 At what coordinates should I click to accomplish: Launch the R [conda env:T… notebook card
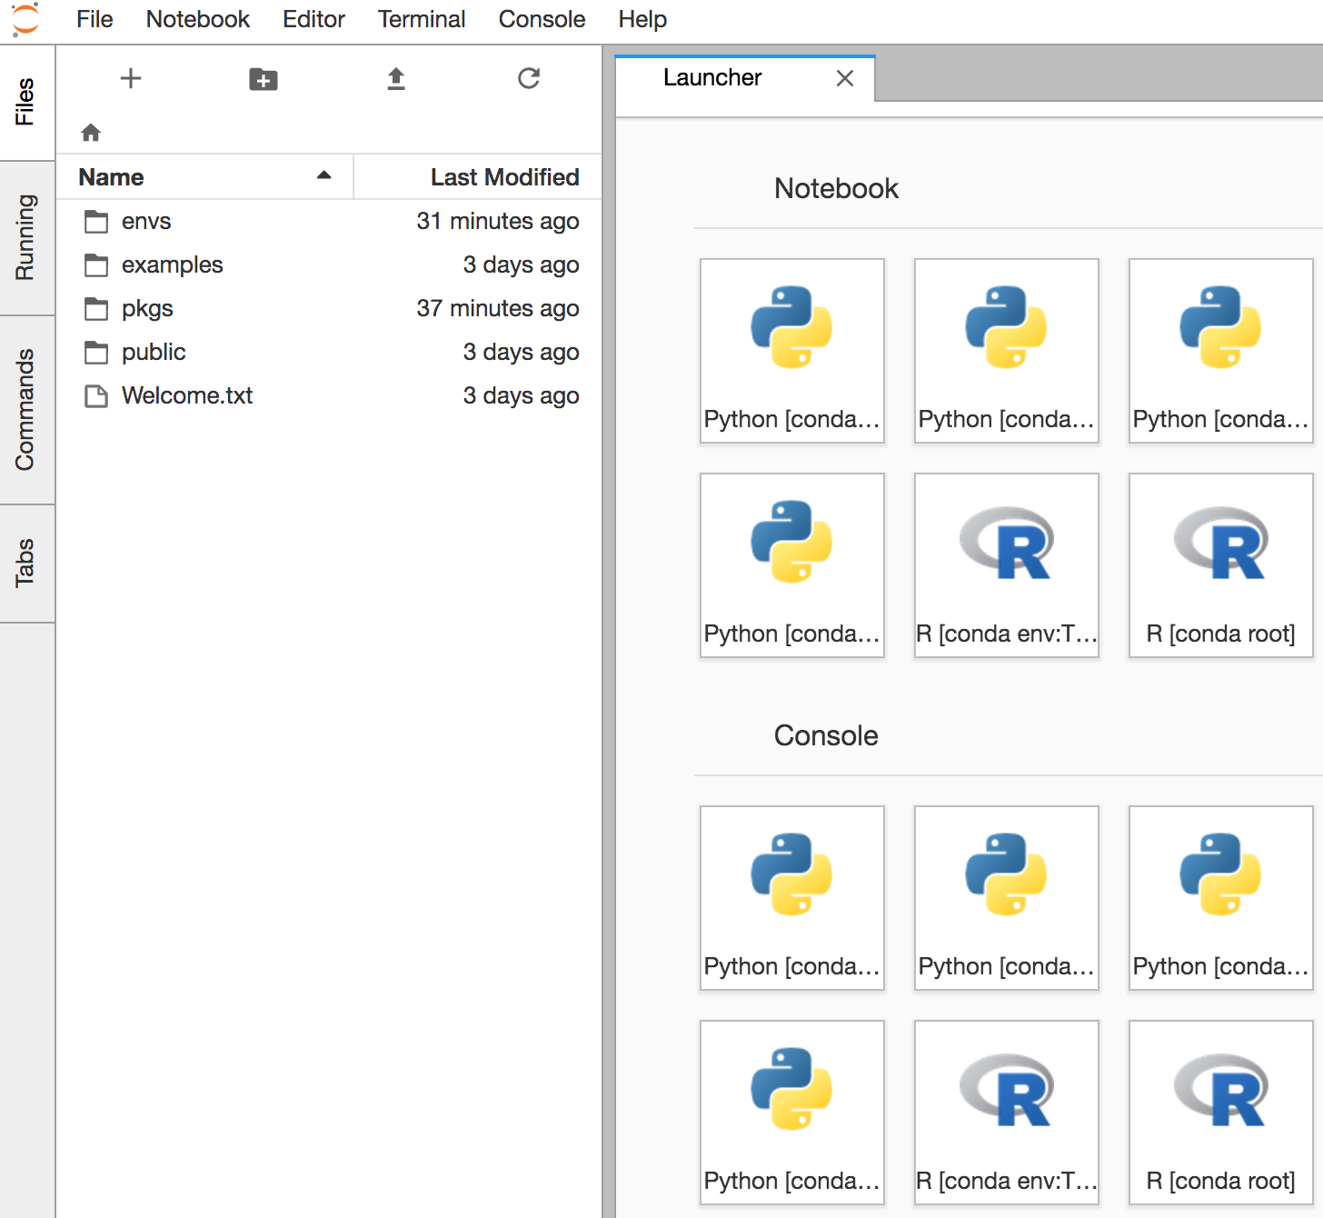(1007, 565)
